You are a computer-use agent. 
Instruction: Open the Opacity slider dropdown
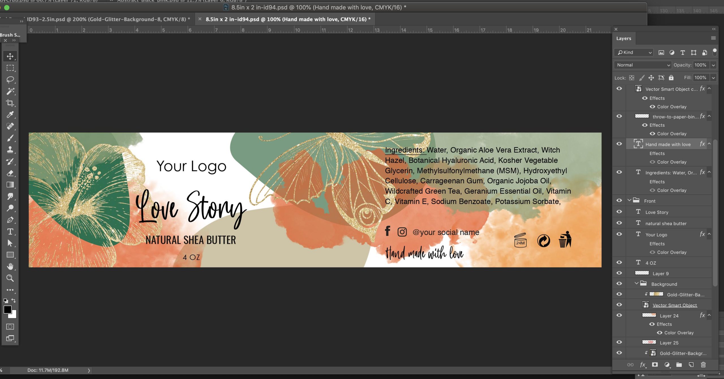[x=713, y=65]
